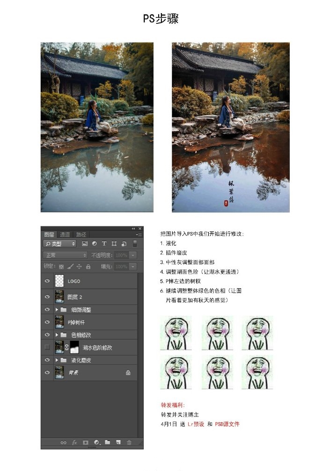The height and width of the screenshot is (471, 323).
Task: Select the P掉树杆 layer thumbnail
Action: tap(59, 322)
